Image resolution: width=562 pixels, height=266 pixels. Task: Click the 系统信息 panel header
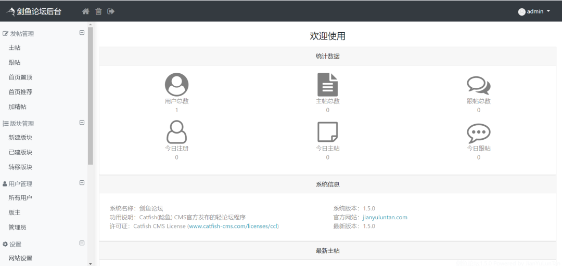[x=328, y=184]
